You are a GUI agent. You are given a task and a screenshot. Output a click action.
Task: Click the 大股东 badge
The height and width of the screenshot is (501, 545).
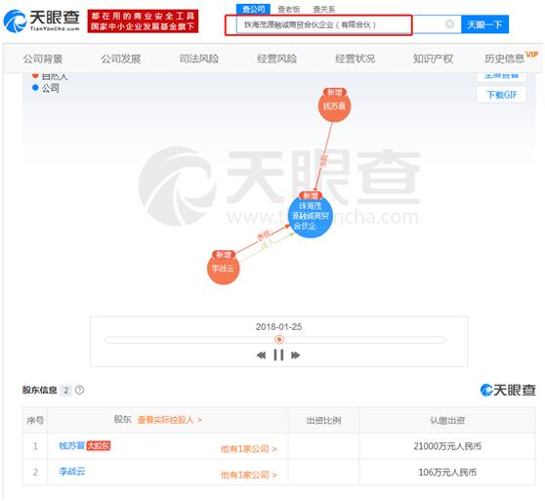(99, 445)
